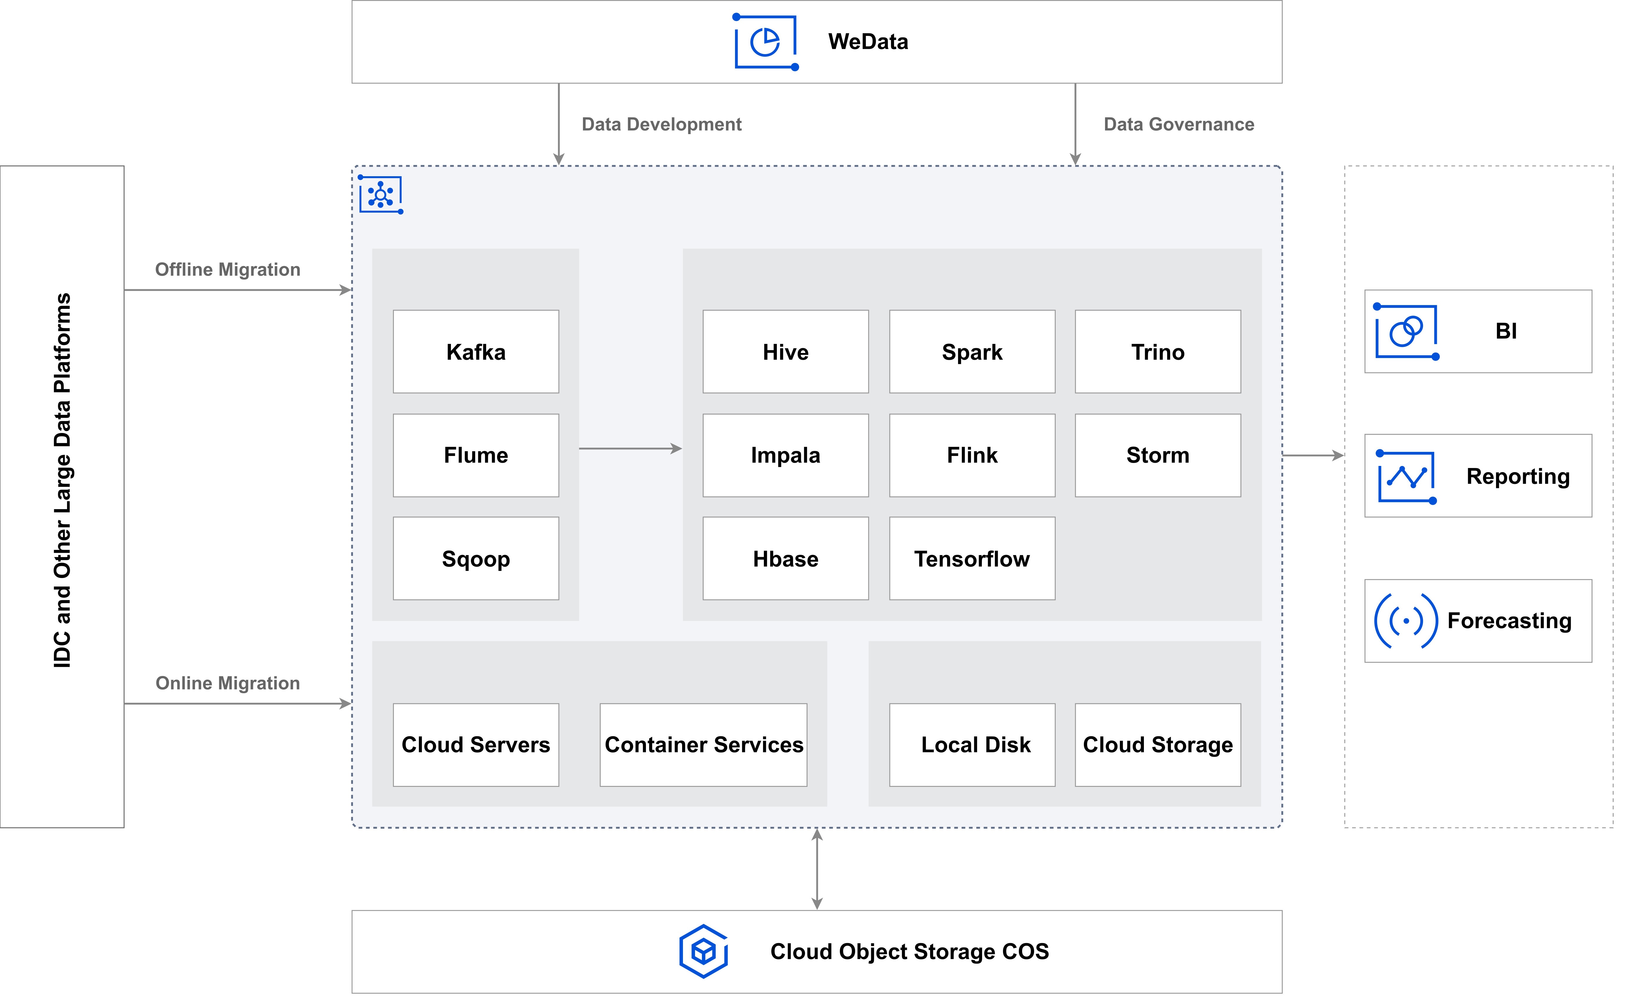Screen dimensions: 1626x1006
Task: Select the Flume component box
Action: [x=476, y=455]
